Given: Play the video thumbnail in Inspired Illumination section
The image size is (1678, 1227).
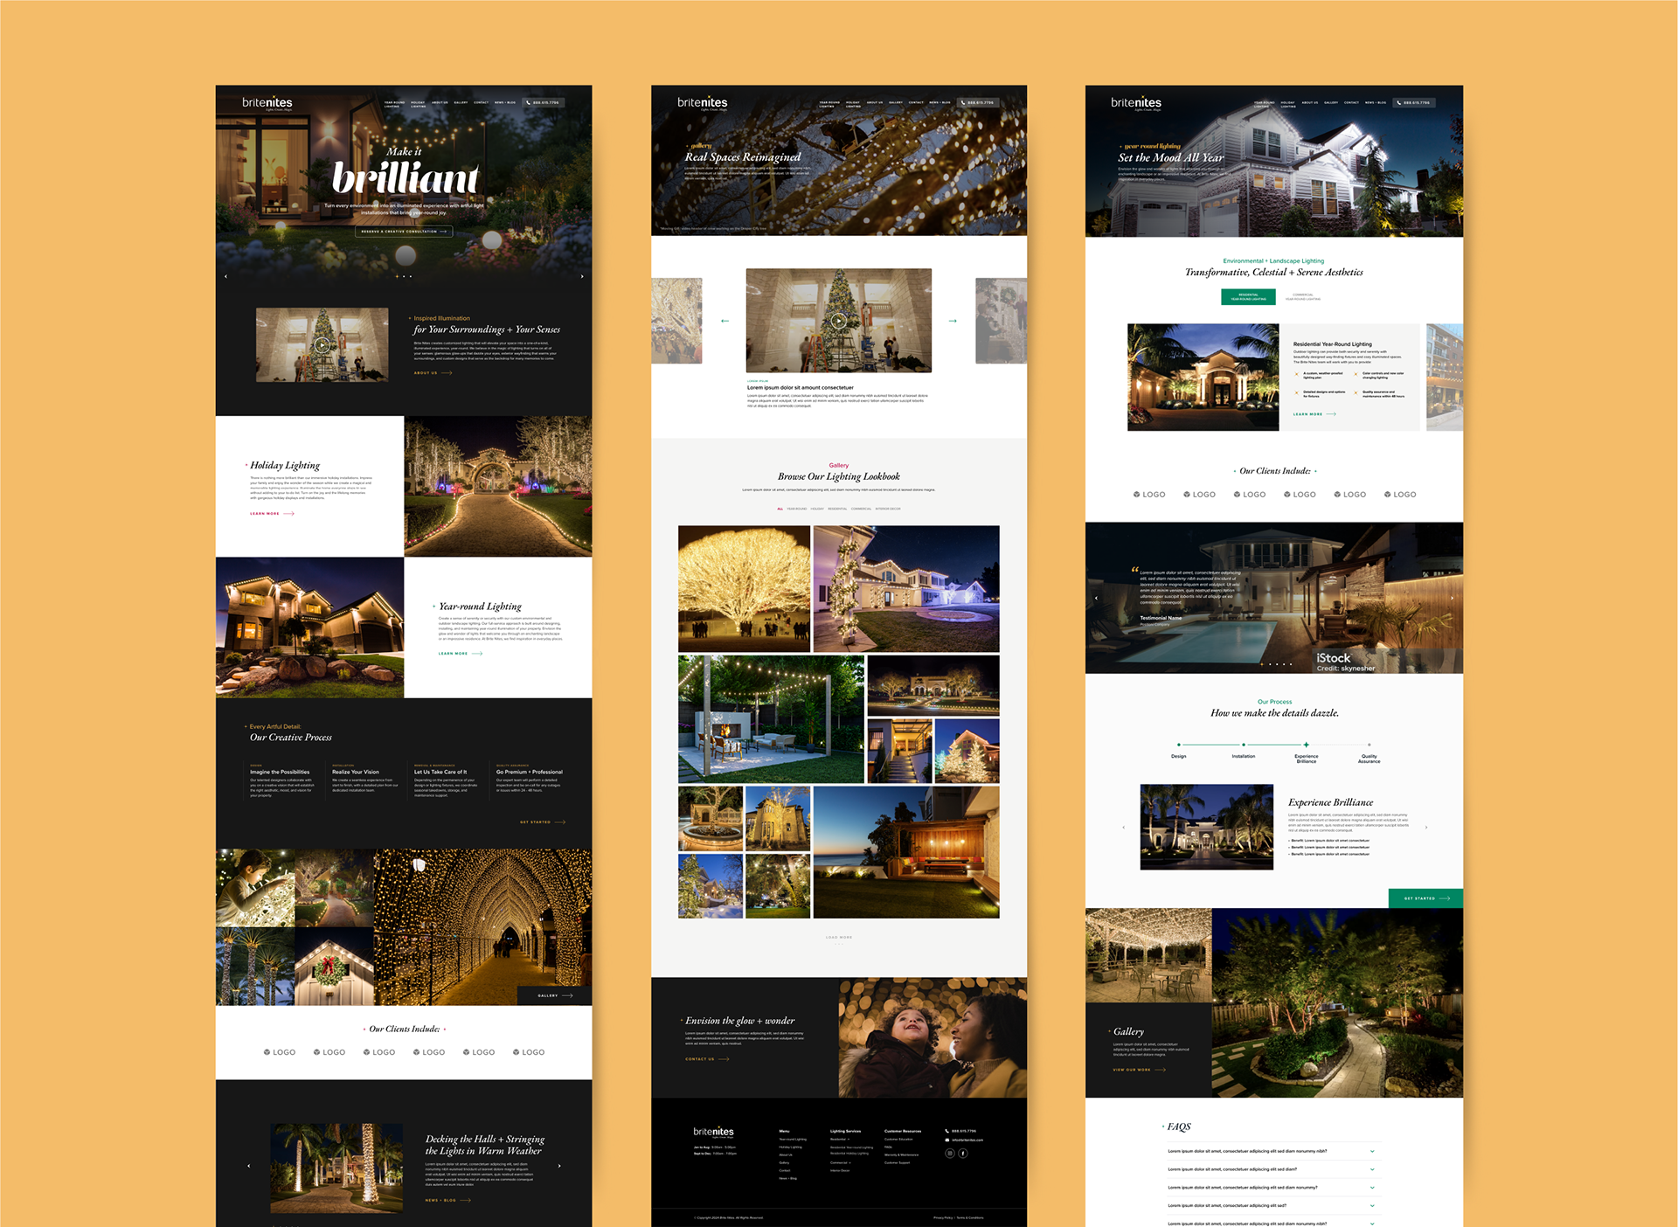Looking at the screenshot, I should [322, 344].
